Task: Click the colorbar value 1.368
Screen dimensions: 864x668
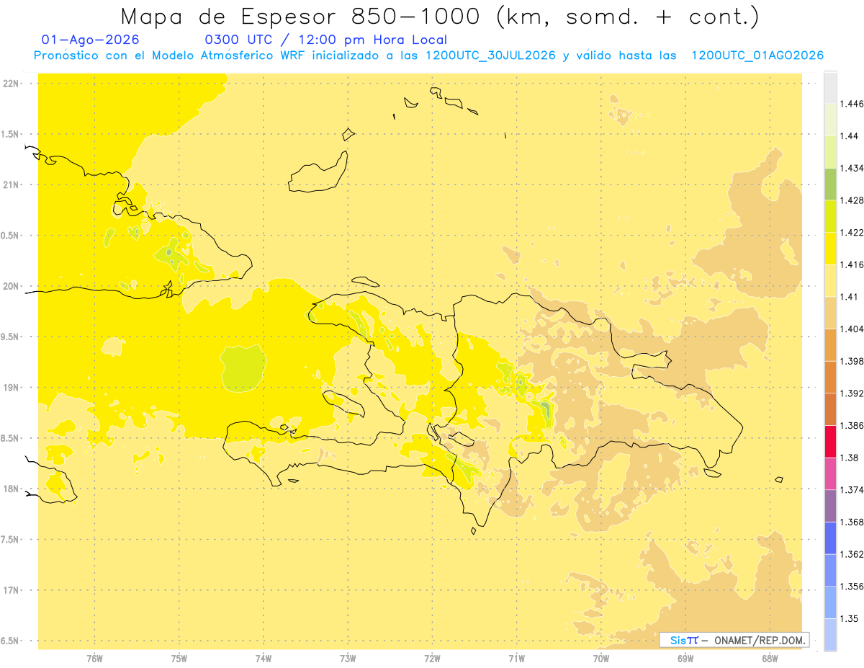Action: click(852, 522)
